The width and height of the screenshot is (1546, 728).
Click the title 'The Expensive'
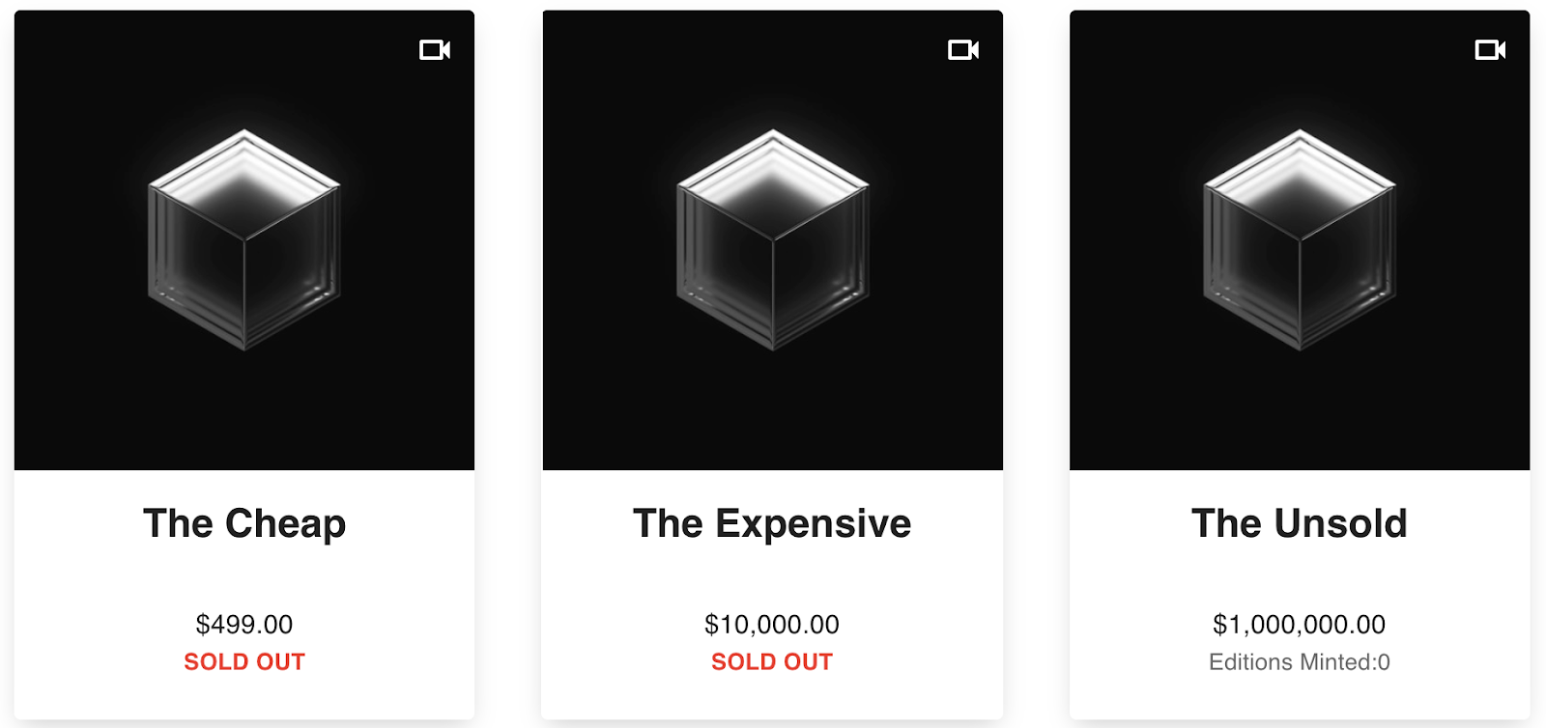pos(772,523)
